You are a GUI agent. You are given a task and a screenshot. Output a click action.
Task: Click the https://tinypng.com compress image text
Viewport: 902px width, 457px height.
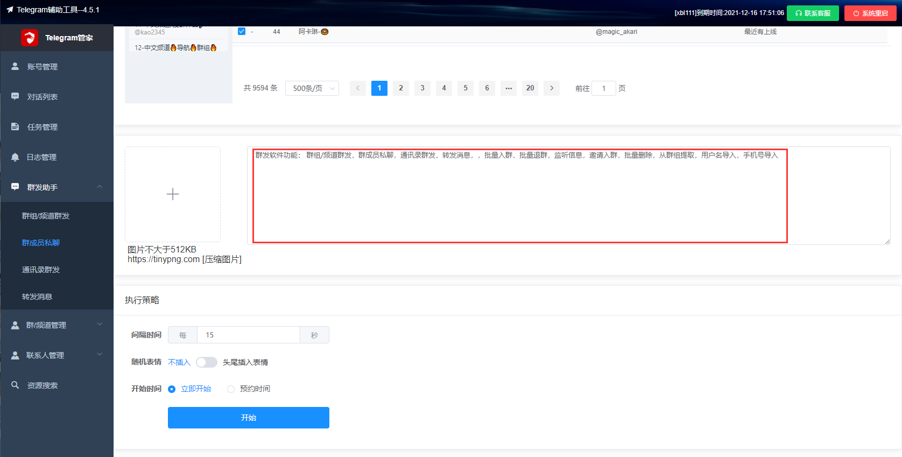coord(185,259)
